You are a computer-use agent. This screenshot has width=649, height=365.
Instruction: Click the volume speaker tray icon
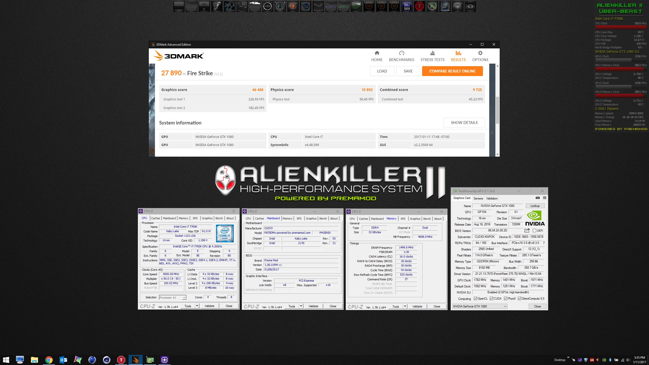(x=628, y=360)
